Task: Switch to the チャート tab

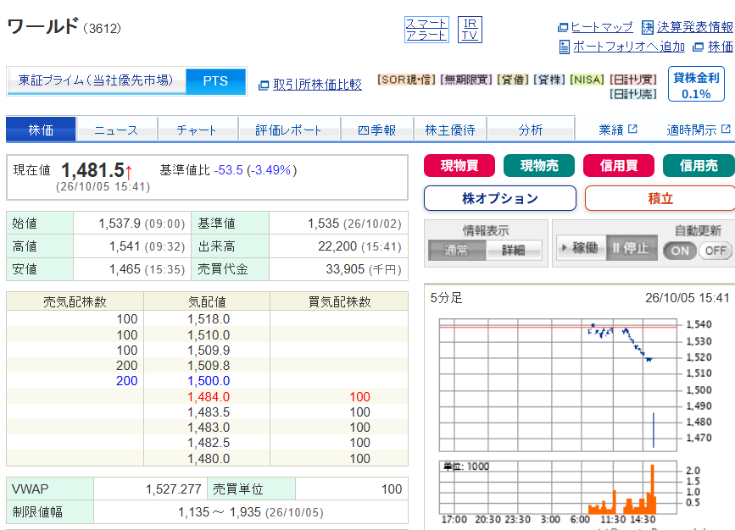Action: (198, 130)
